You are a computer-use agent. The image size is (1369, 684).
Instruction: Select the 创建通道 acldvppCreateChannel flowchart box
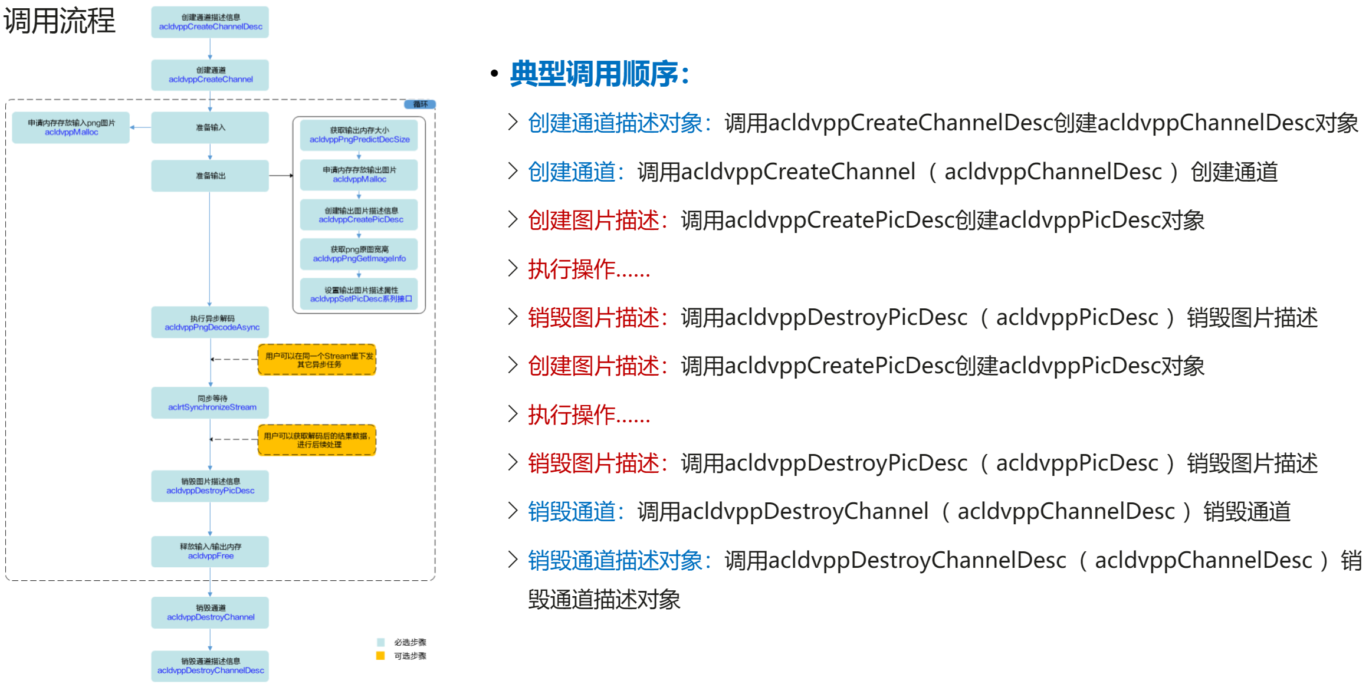210,75
